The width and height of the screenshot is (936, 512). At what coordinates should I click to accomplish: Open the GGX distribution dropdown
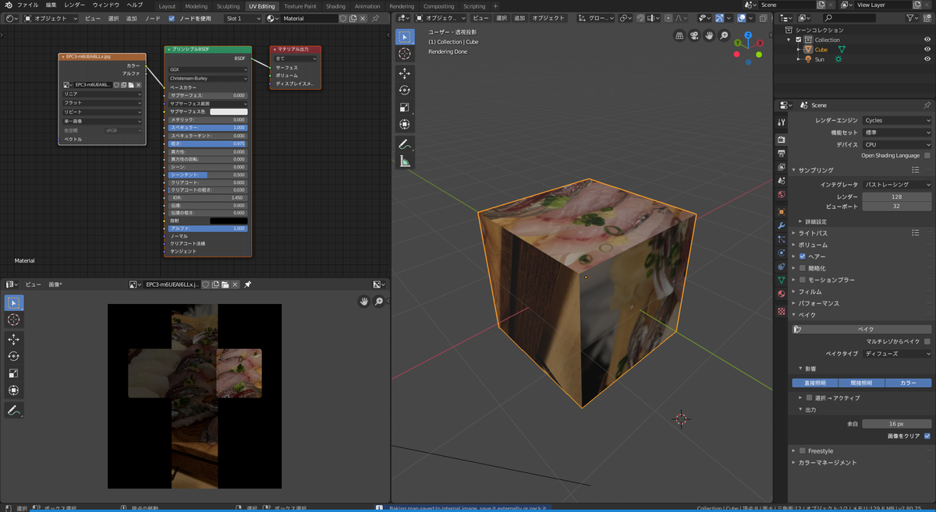207,69
